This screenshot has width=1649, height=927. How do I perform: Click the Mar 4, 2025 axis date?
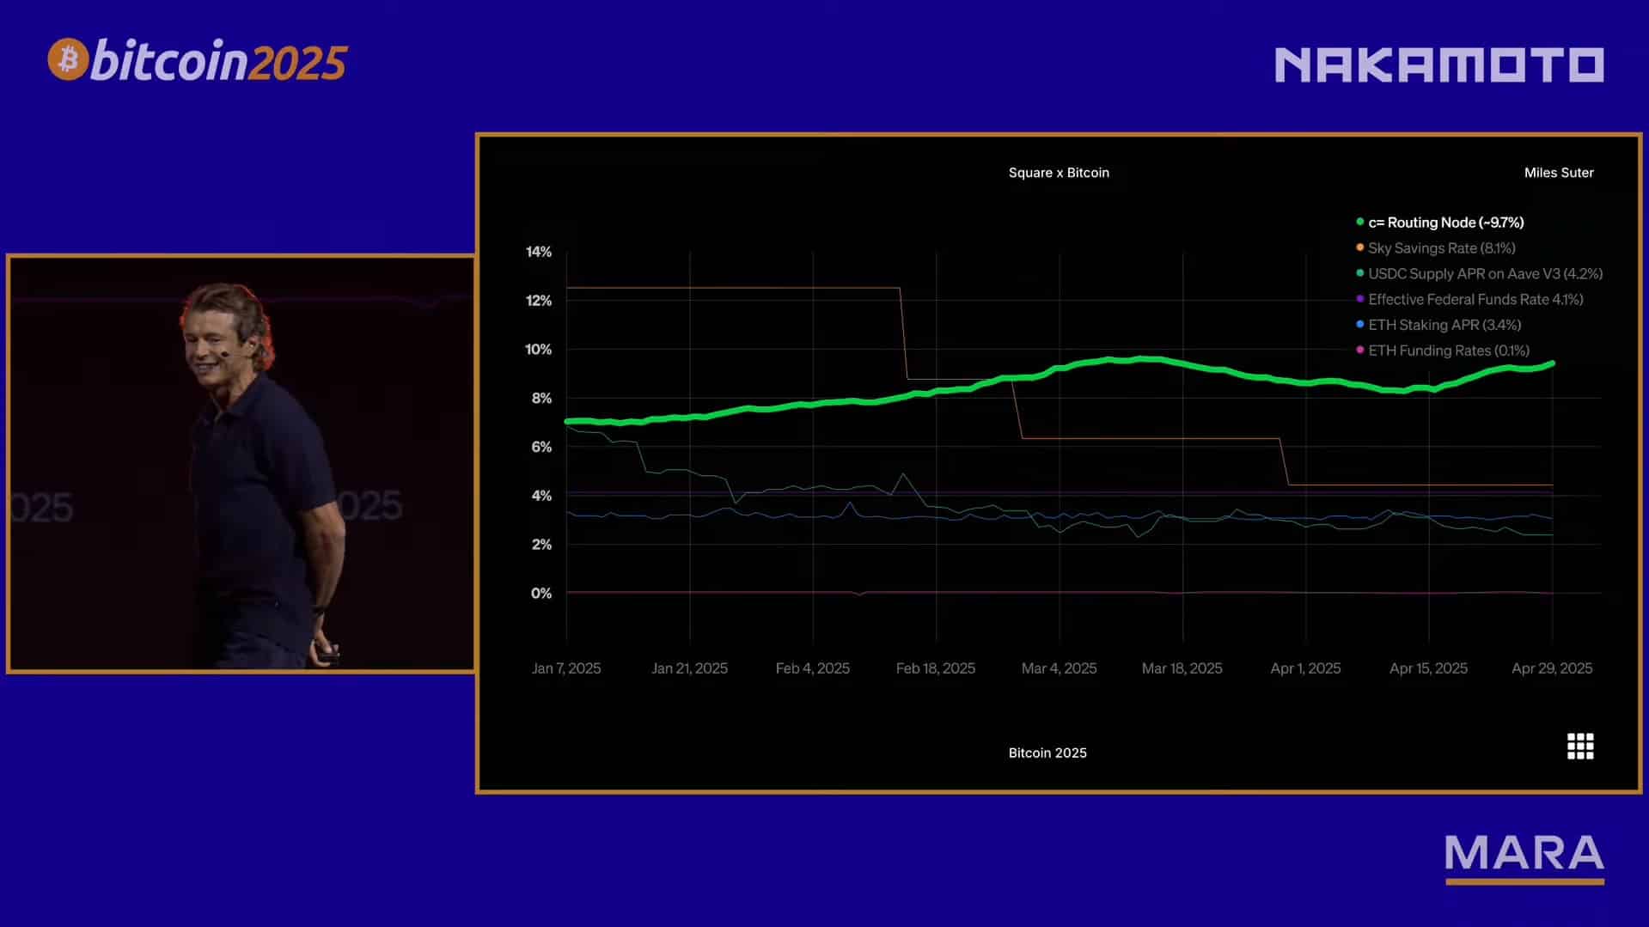(x=1060, y=668)
